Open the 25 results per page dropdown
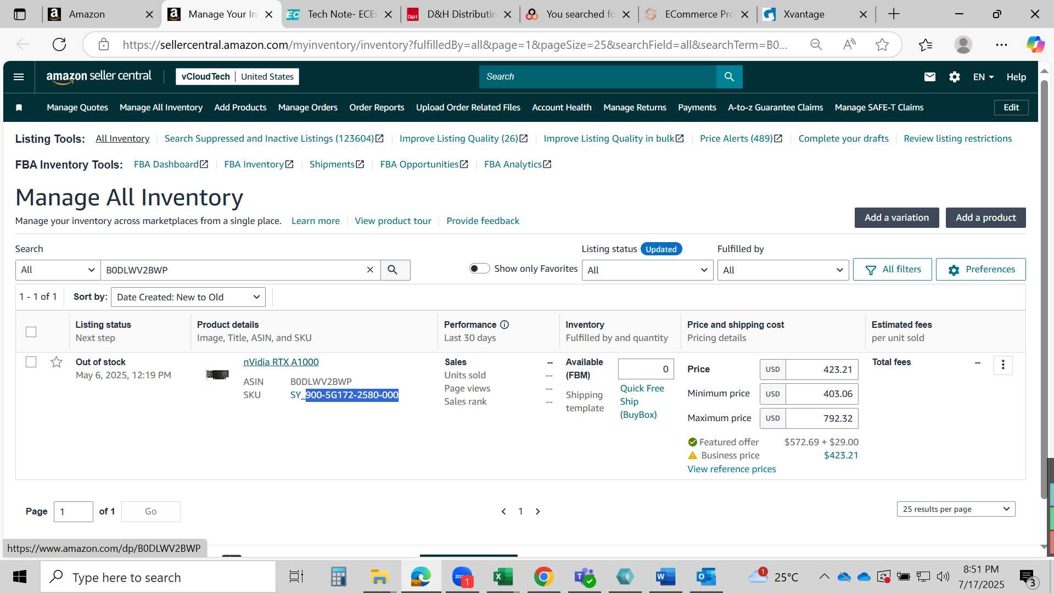The image size is (1054, 593). 956,509
